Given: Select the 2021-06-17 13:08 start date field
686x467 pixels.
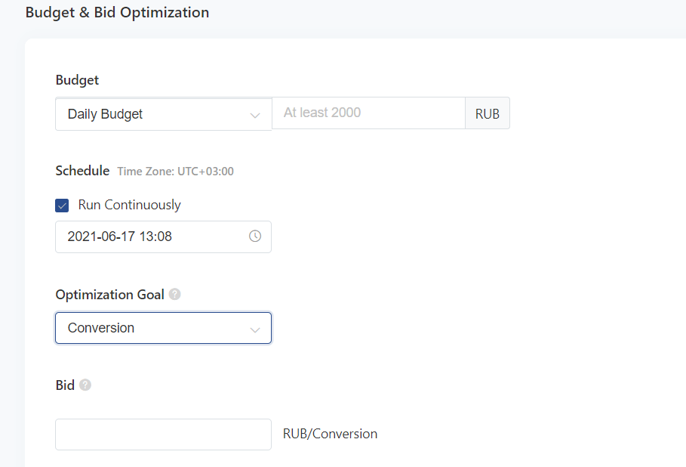Looking at the screenshot, I should 151,237.
